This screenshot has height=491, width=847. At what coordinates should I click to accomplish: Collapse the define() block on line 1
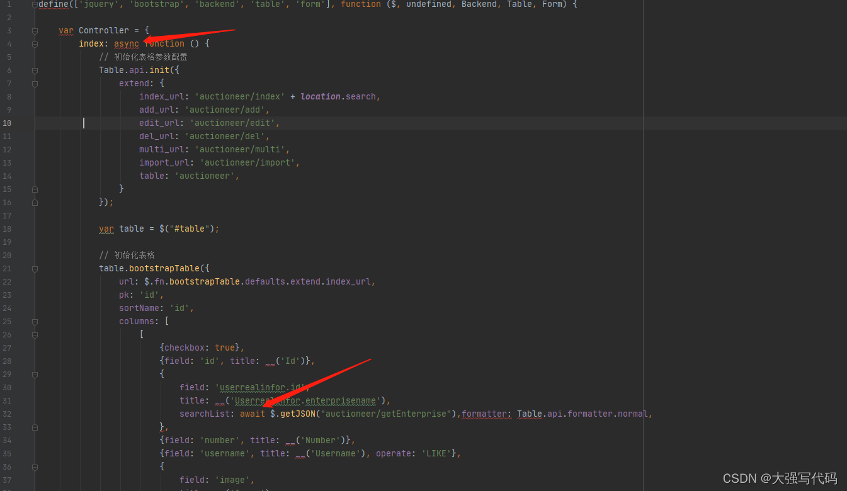pyautogui.click(x=35, y=4)
